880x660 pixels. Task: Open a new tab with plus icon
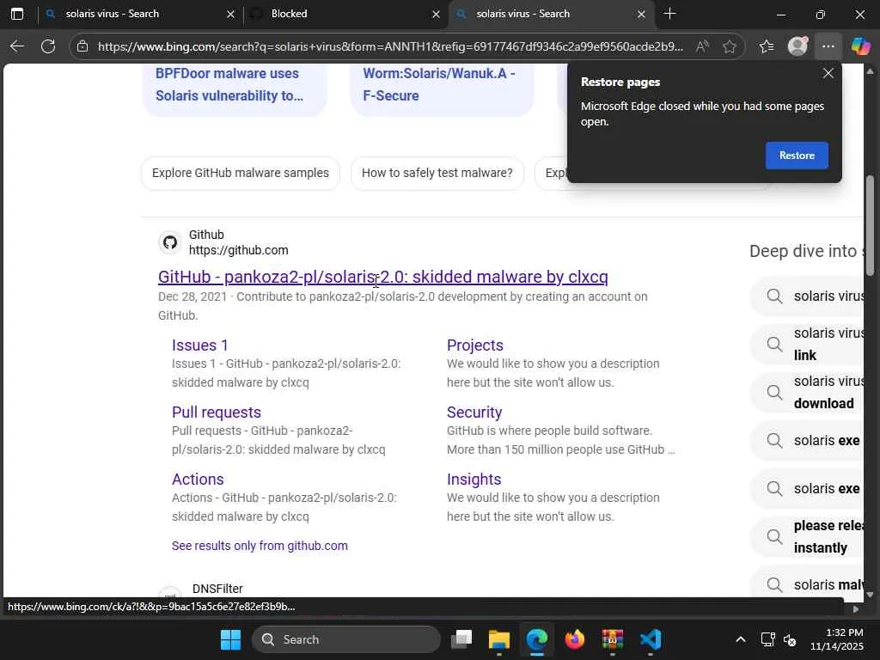(669, 14)
